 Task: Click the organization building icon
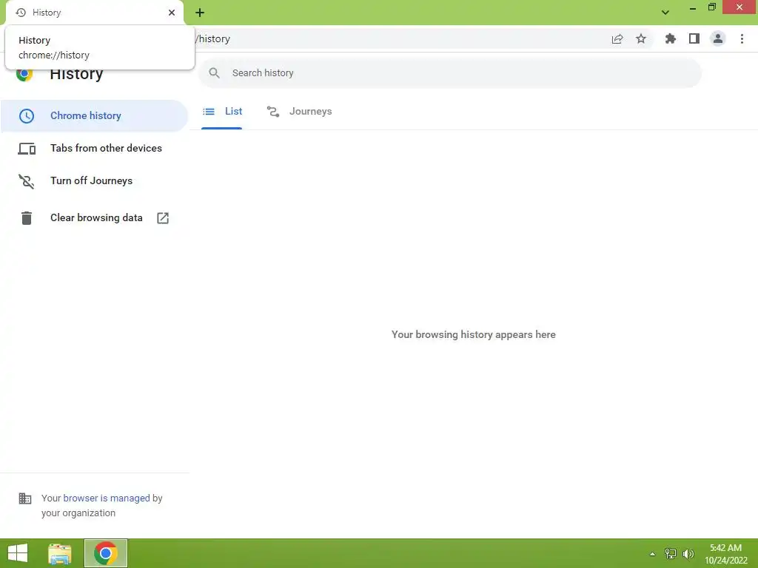click(25, 498)
